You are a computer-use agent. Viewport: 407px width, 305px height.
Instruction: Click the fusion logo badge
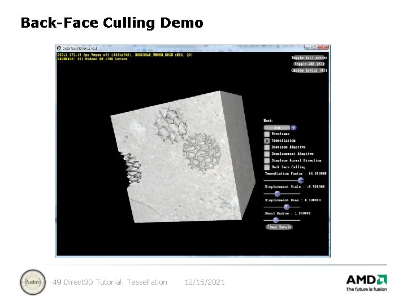(x=33, y=282)
